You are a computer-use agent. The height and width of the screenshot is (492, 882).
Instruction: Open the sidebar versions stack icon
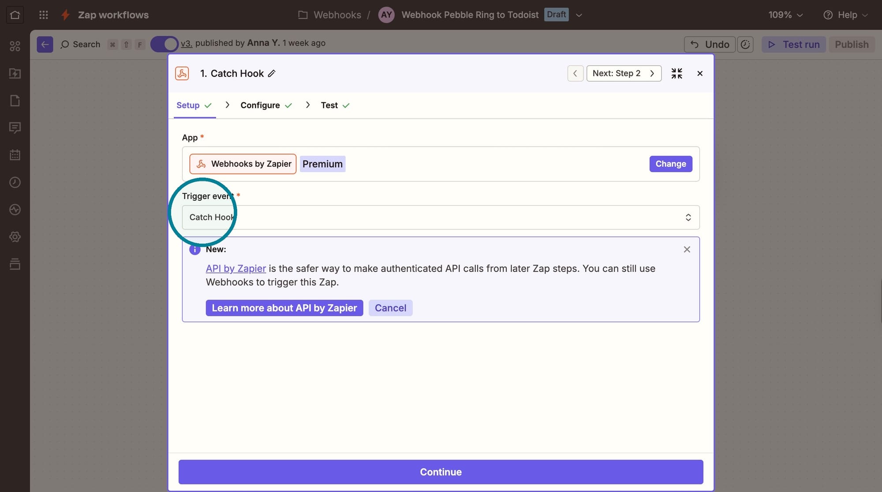click(x=15, y=264)
